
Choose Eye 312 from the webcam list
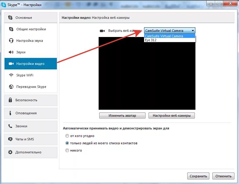pos(169,40)
